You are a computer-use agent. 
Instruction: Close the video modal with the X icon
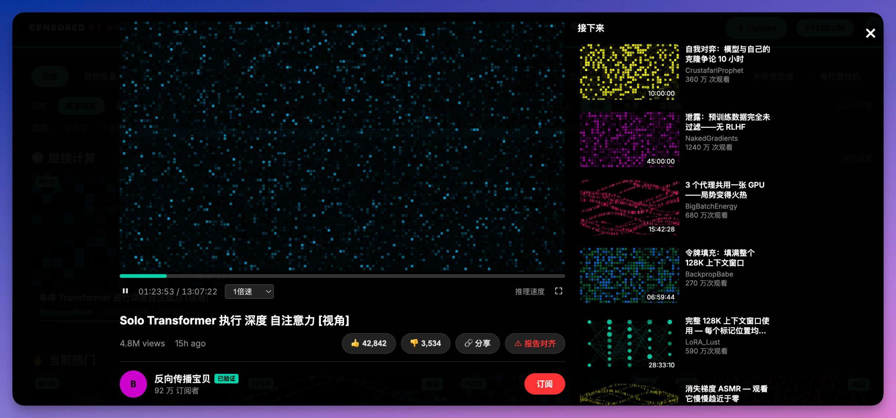pos(870,33)
